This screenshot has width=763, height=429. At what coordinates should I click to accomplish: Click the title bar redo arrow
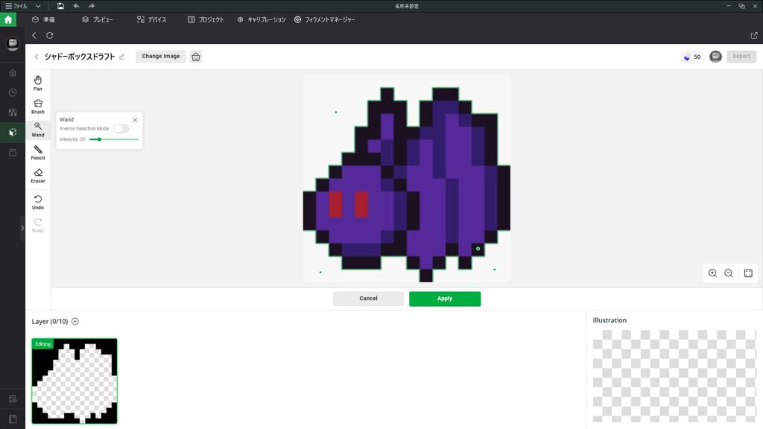[92, 6]
